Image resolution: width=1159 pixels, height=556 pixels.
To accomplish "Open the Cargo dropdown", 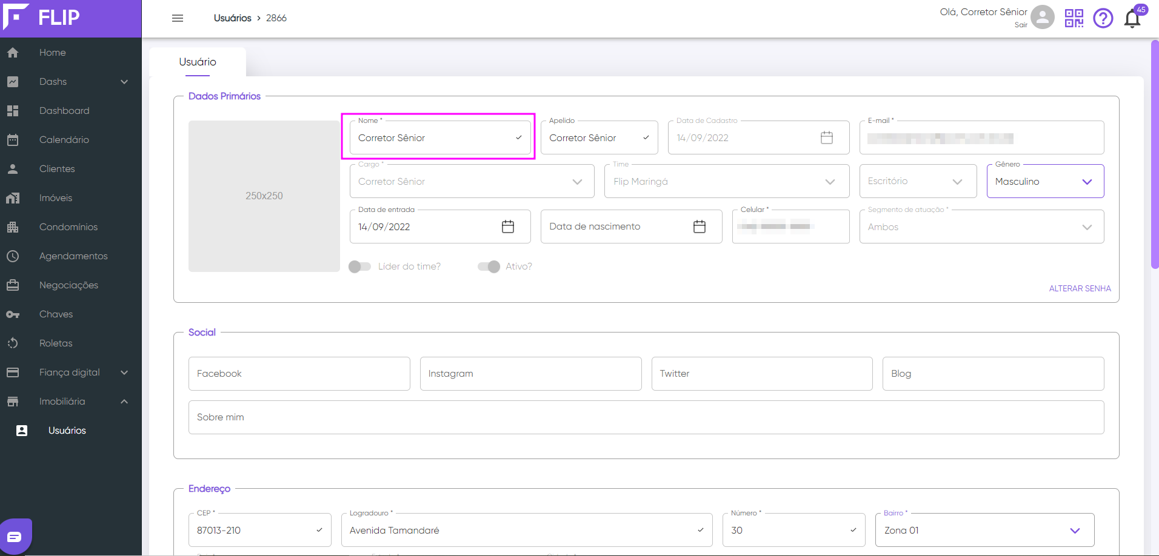I will pos(472,181).
